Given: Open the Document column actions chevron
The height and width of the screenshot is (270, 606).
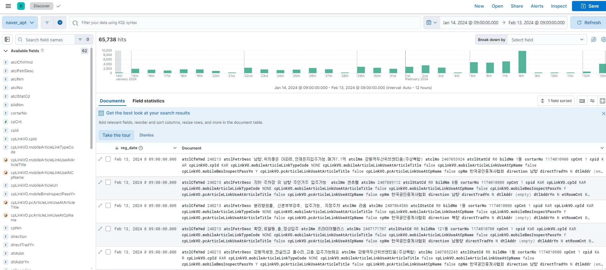Looking at the screenshot, I should [602, 148].
